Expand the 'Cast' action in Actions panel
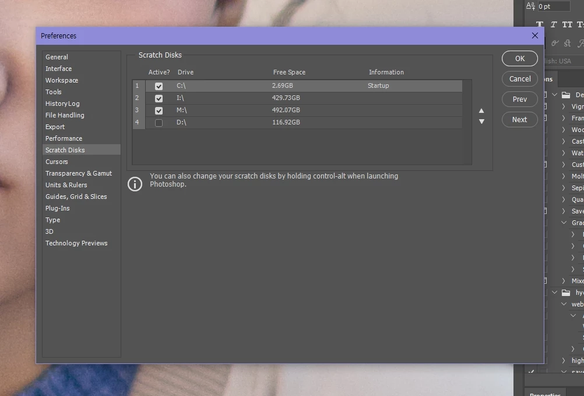584x396 pixels. point(564,141)
